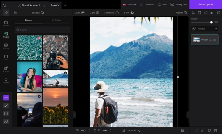
Task: Click the Search images field
Action: click(43, 30)
